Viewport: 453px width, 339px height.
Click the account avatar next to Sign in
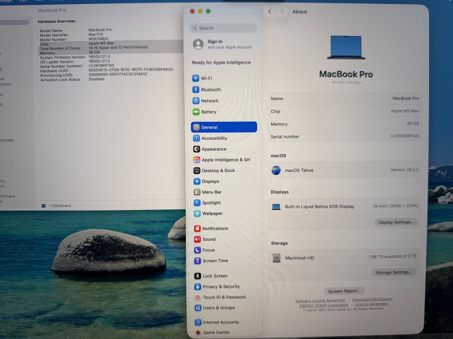(198, 44)
